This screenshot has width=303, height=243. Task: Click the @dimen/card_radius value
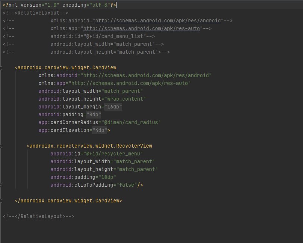(x=131, y=123)
